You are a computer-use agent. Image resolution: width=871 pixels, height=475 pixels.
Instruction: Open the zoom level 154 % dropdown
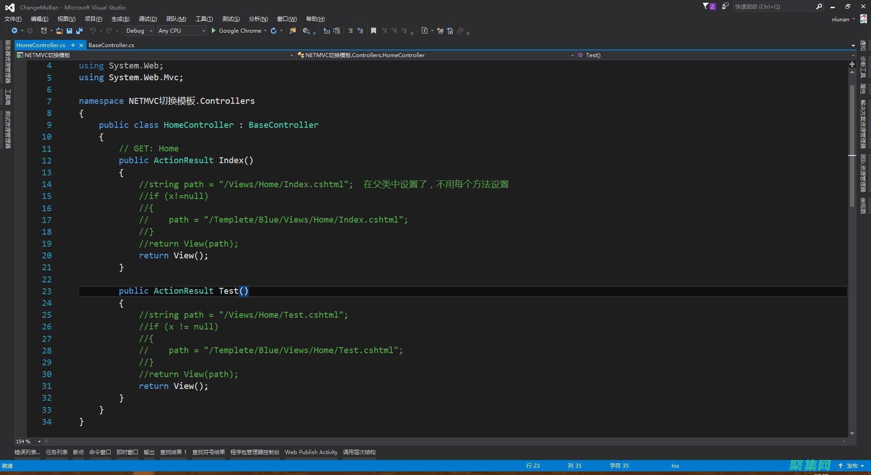pyautogui.click(x=39, y=441)
